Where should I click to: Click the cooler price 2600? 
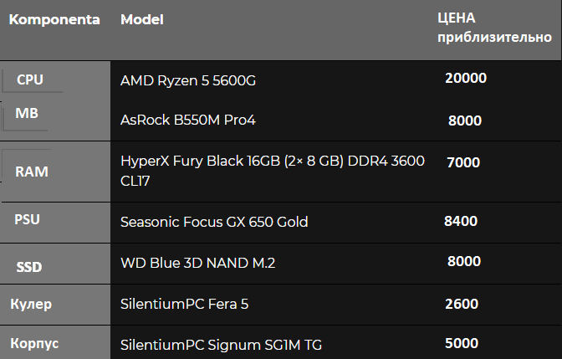click(462, 304)
